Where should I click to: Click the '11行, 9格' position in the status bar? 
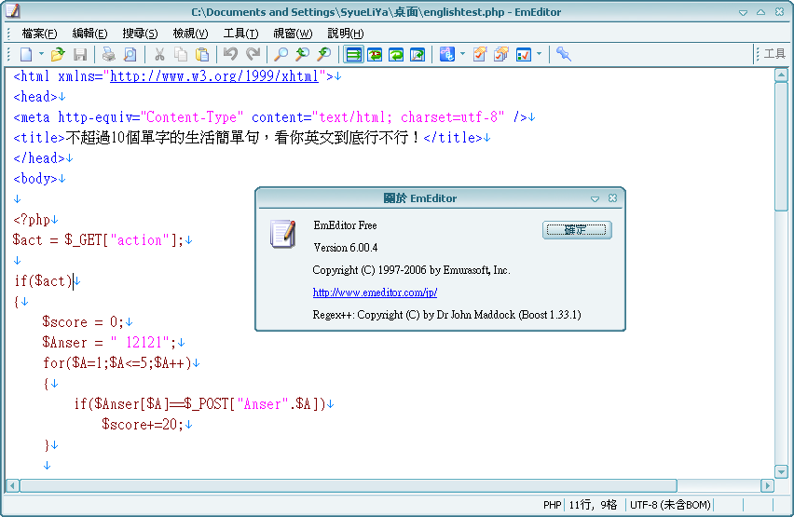(594, 505)
